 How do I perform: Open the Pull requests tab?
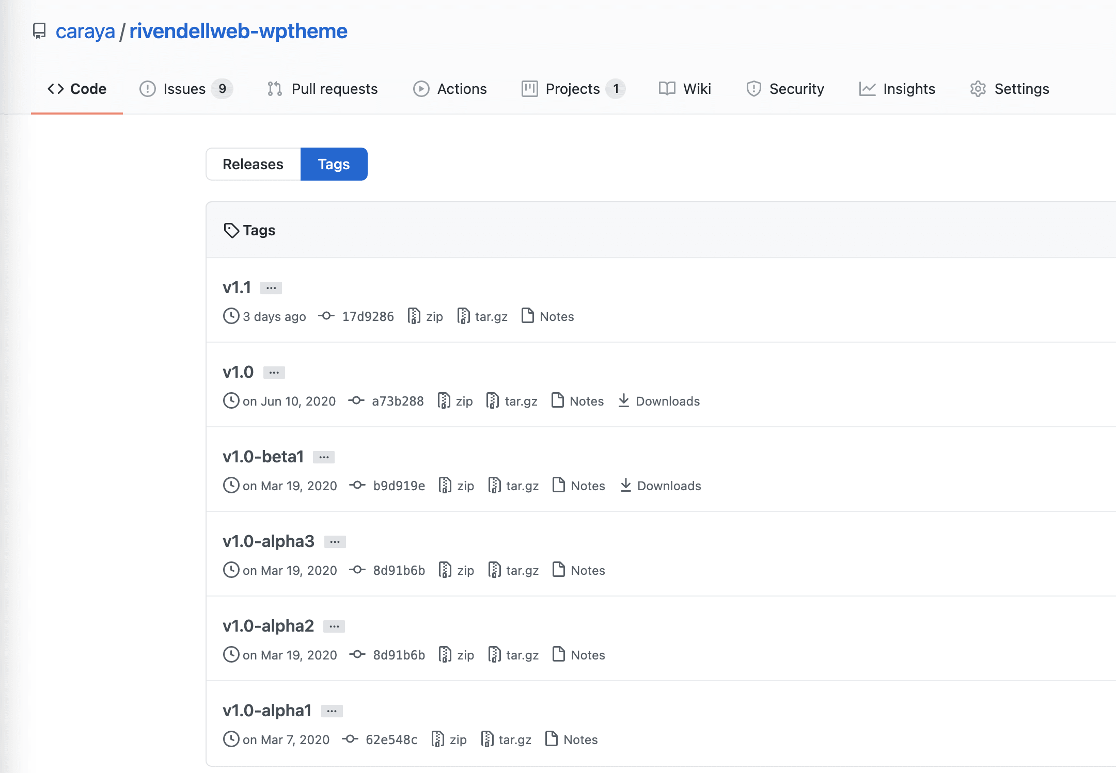(x=322, y=89)
